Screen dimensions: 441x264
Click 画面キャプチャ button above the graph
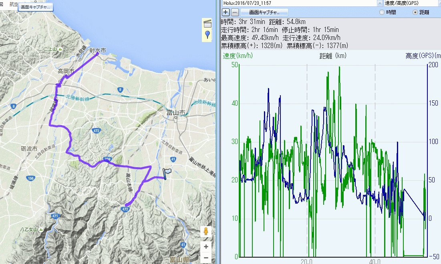[x=264, y=12]
